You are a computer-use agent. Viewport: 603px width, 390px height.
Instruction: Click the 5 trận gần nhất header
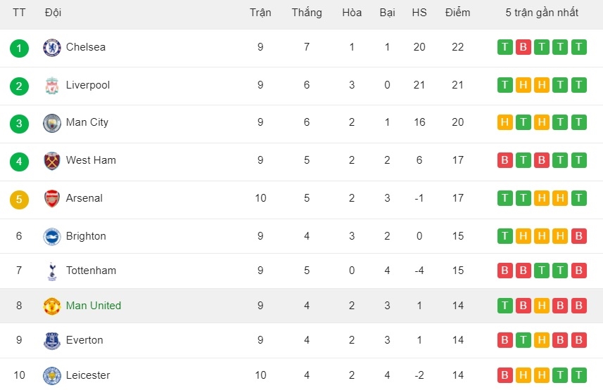(x=542, y=13)
